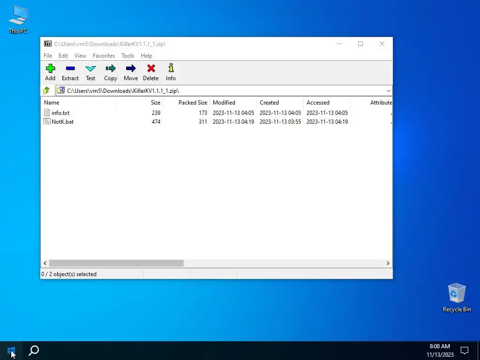Viewport: 480px width, 360px height.
Task: Select the NotK.bat file icon
Action: 47,121
